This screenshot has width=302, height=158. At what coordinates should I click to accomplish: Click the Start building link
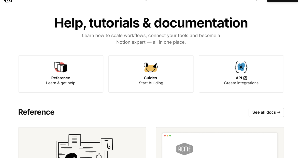[151, 83]
